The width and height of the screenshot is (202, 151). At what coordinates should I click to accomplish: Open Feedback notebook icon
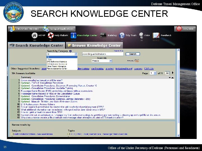pyautogui.click(x=156, y=36)
